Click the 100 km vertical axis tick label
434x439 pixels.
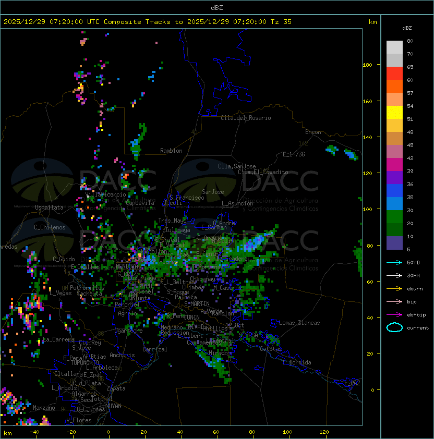click(x=367, y=209)
